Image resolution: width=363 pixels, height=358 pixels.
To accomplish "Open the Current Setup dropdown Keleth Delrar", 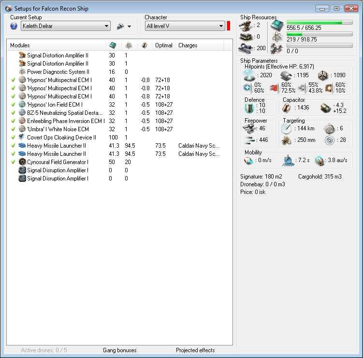I will tap(66, 26).
